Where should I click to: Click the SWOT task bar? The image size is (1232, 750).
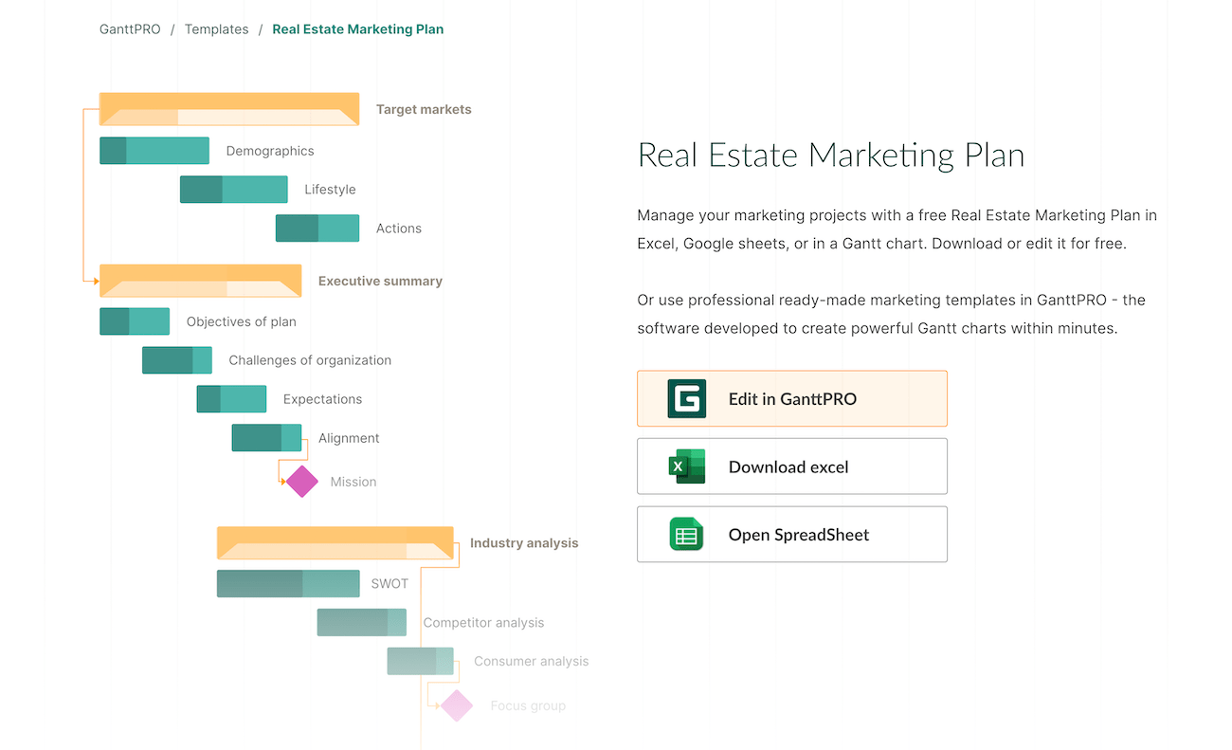[x=288, y=584]
